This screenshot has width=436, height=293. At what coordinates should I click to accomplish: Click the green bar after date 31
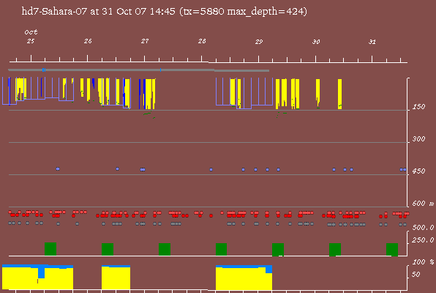(x=392, y=250)
